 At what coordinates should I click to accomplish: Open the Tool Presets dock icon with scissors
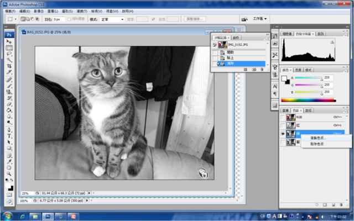point(275,55)
